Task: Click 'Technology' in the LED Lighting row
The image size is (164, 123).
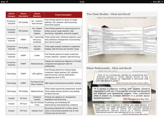Action: (x=12, y=74)
